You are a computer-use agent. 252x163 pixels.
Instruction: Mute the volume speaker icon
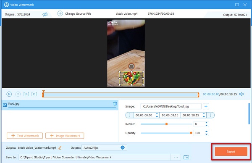(241, 94)
